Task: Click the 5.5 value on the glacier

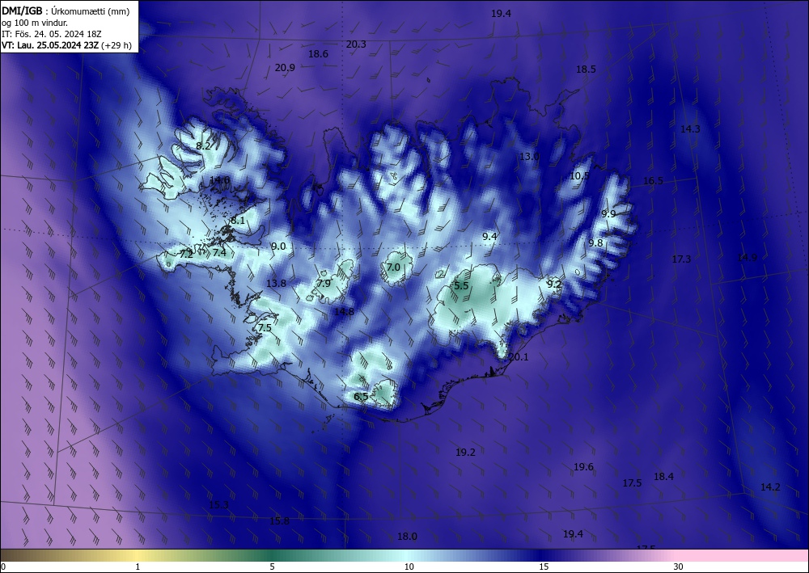Action: (x=461, y=285)
